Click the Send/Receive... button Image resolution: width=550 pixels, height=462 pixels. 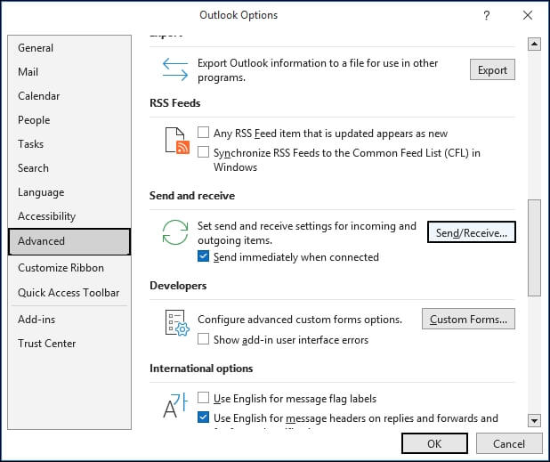point(471,232)
